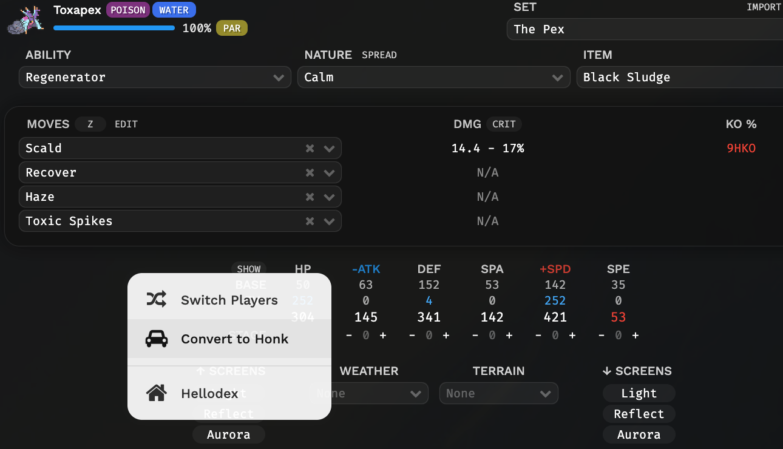Clear the Scald move with its X icon
This screenshot has width=783, height=449.
pyautogui.click(x=310, y=149)
